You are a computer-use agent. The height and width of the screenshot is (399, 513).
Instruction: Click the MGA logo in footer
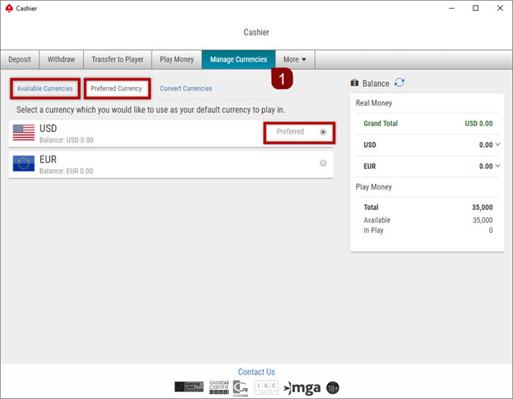(x=302, y=387)
